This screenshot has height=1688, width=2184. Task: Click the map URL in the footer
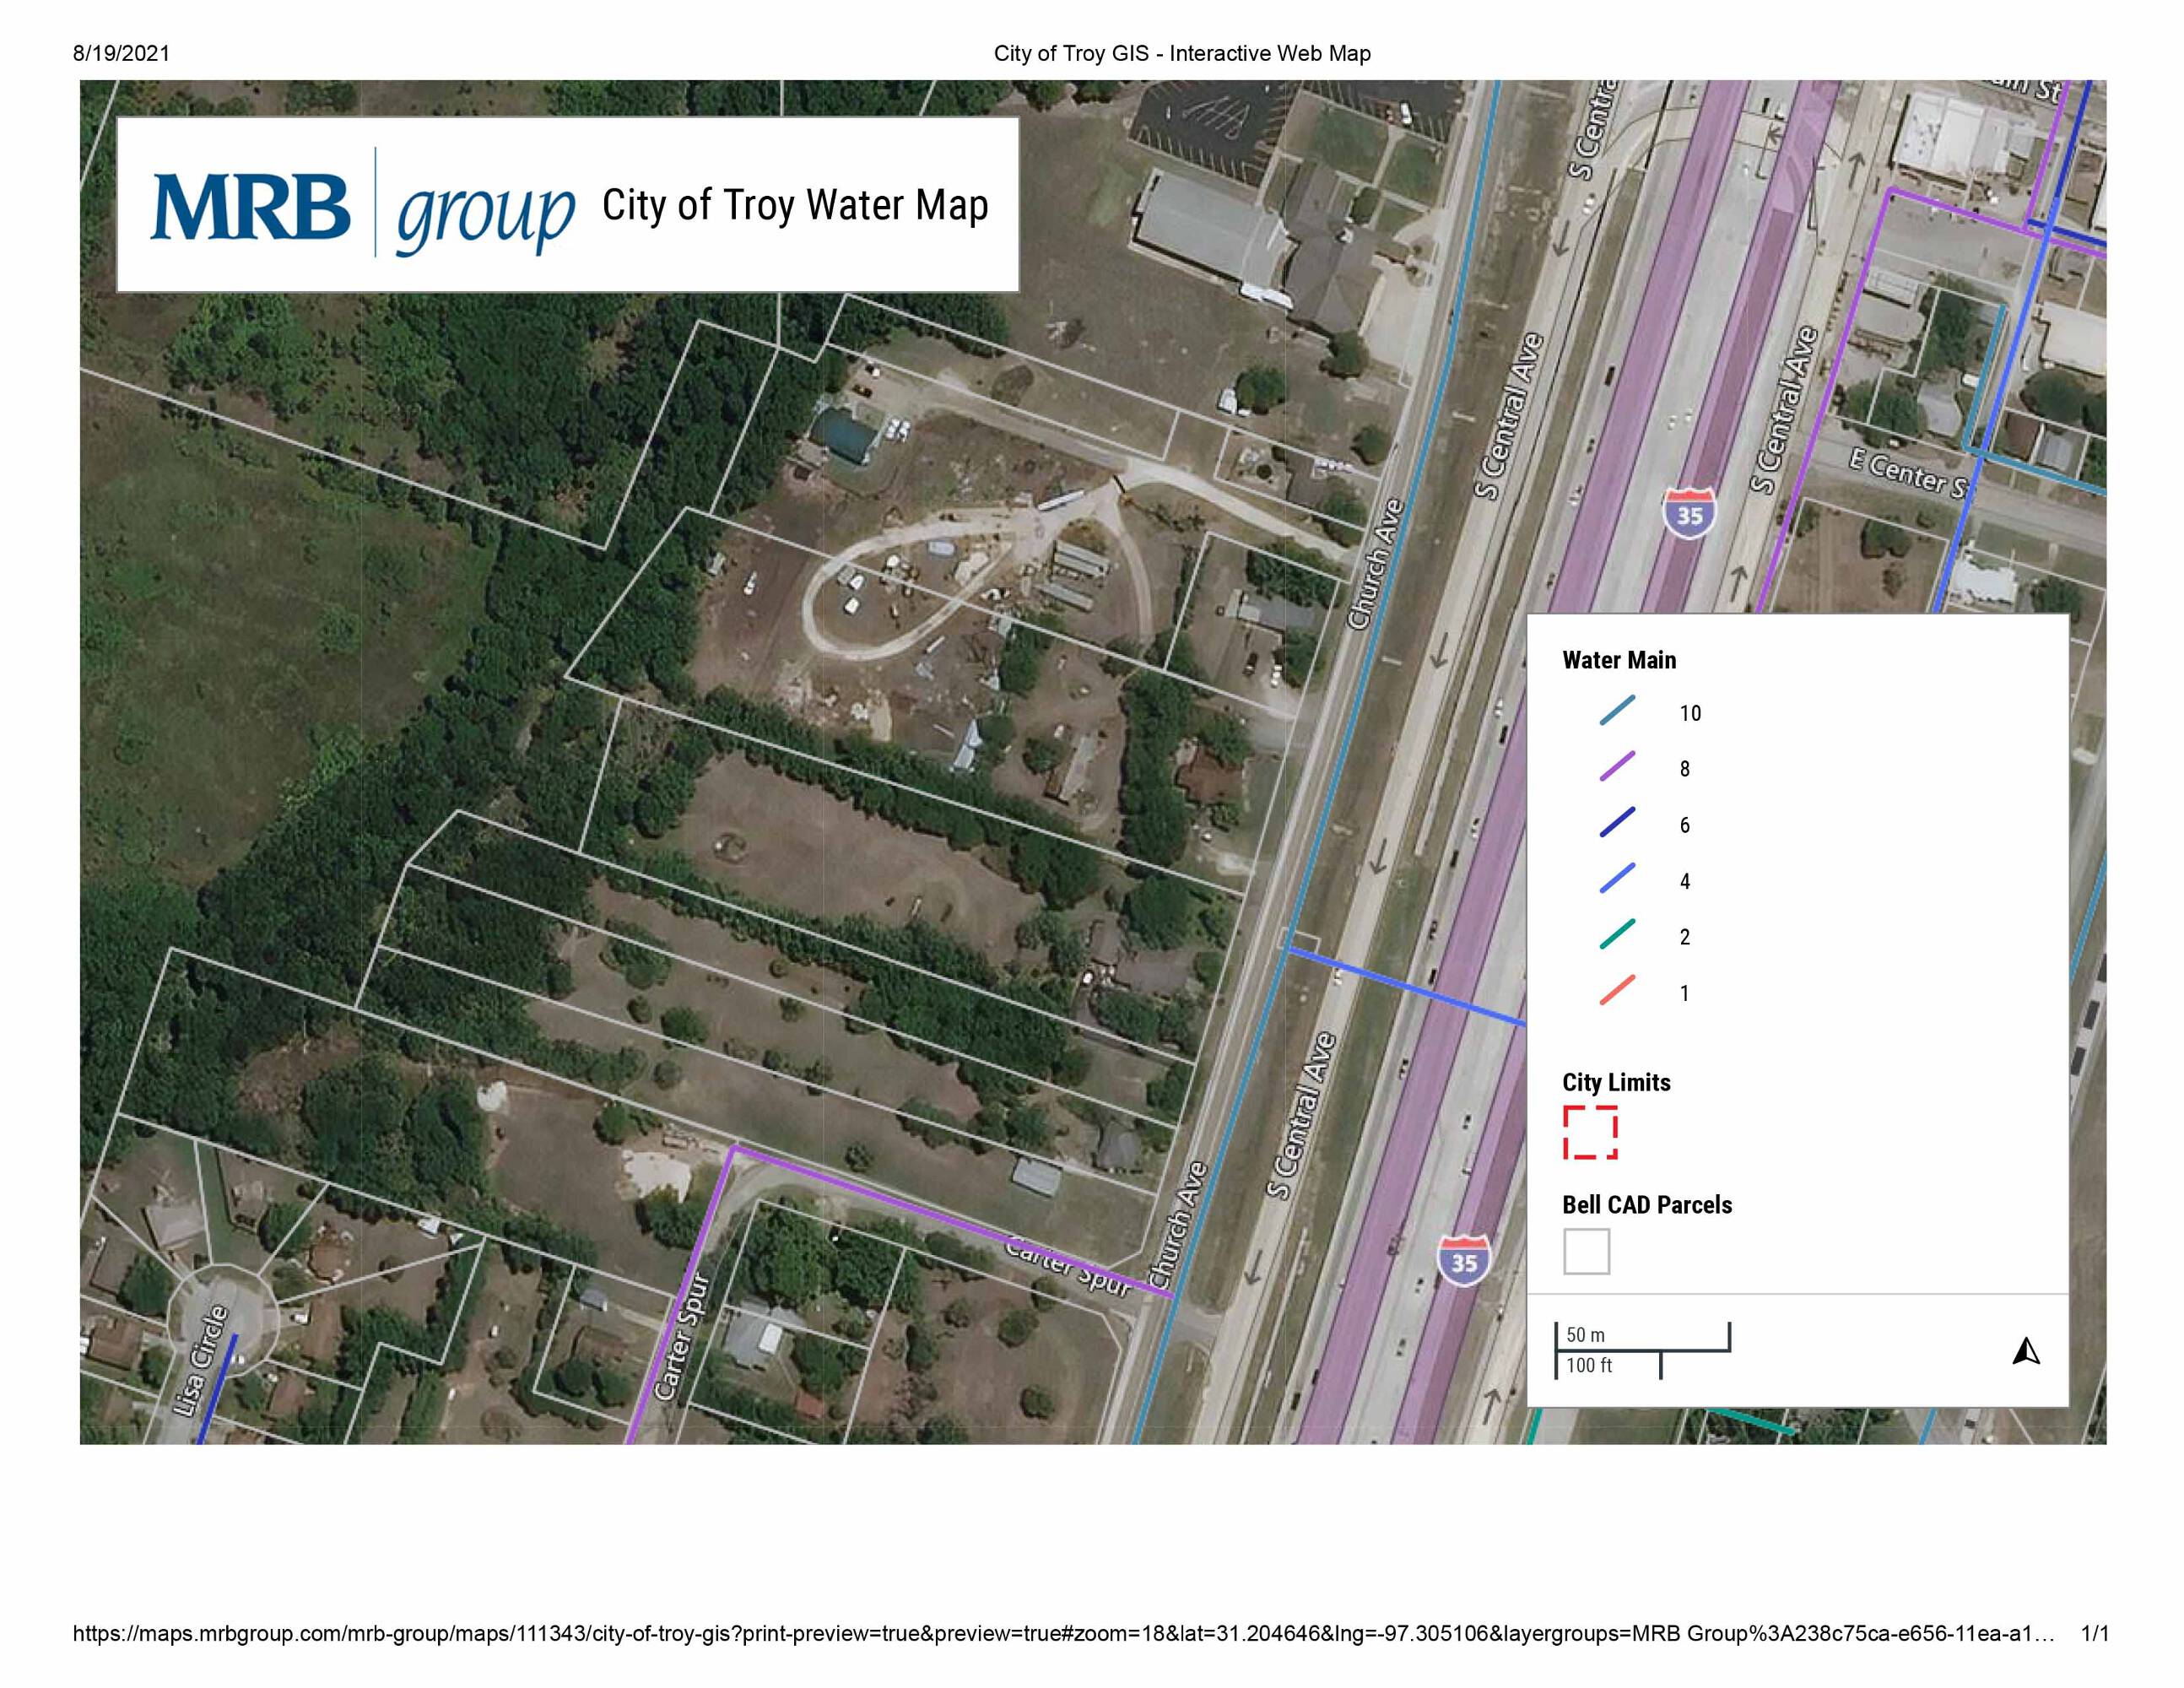tap(1063, 1633)
